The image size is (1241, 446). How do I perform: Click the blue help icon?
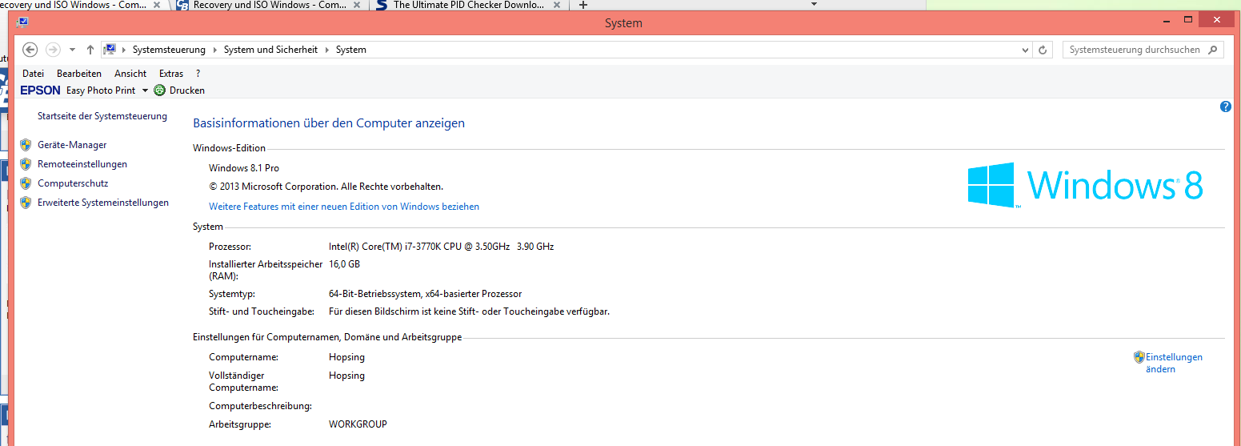(1226, 106)
